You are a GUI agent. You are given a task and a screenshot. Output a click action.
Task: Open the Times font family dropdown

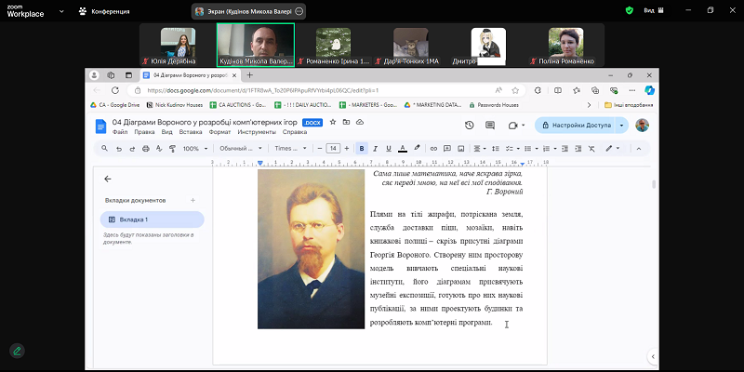click(290, 149)
